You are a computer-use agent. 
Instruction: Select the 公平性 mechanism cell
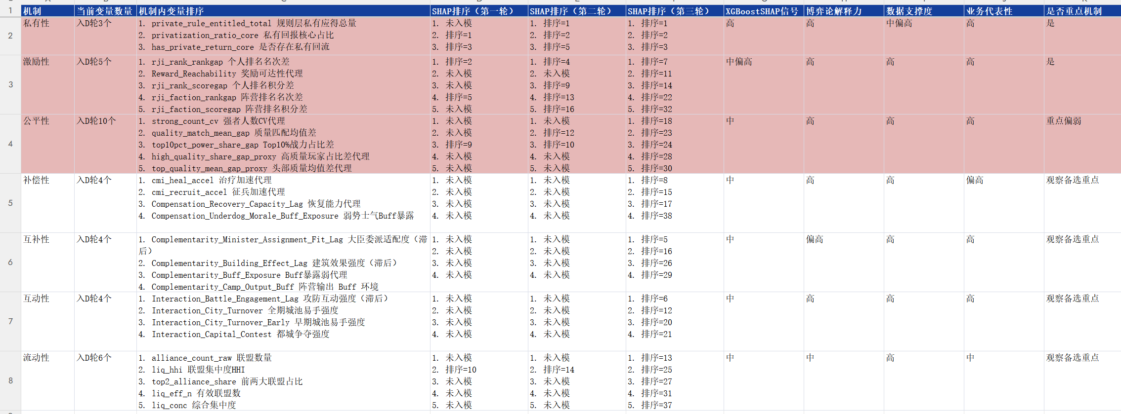[x=47, y=144]
